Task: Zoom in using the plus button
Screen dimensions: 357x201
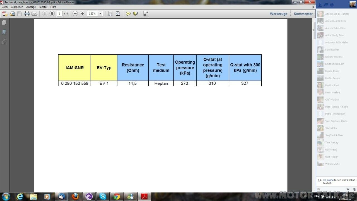Action: click(x=82, y=14)
